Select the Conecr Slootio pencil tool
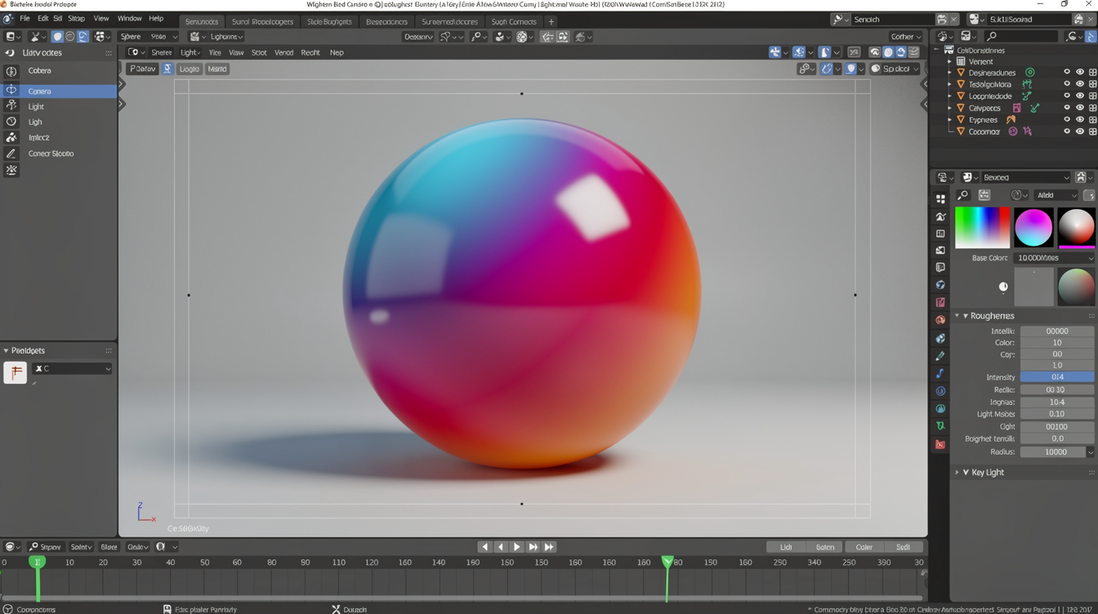Viewport: 1098px width, 614px height. [11, 153]
